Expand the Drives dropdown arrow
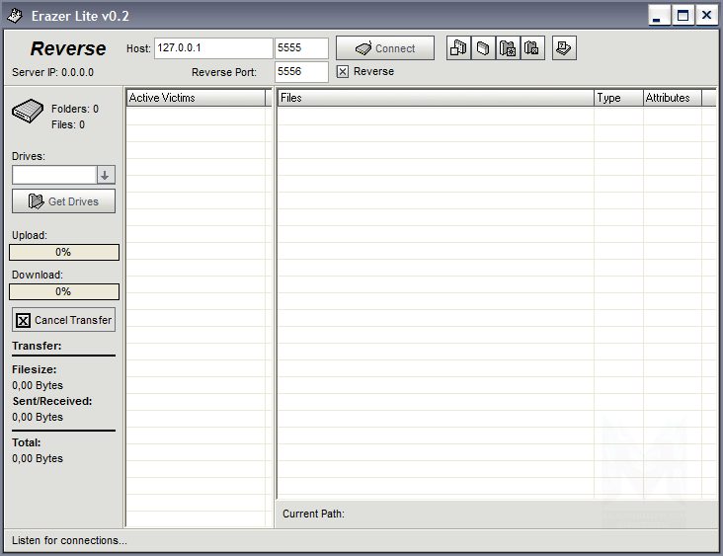The image size is (723, 556). pyautogui.click(x=106, y=175)
